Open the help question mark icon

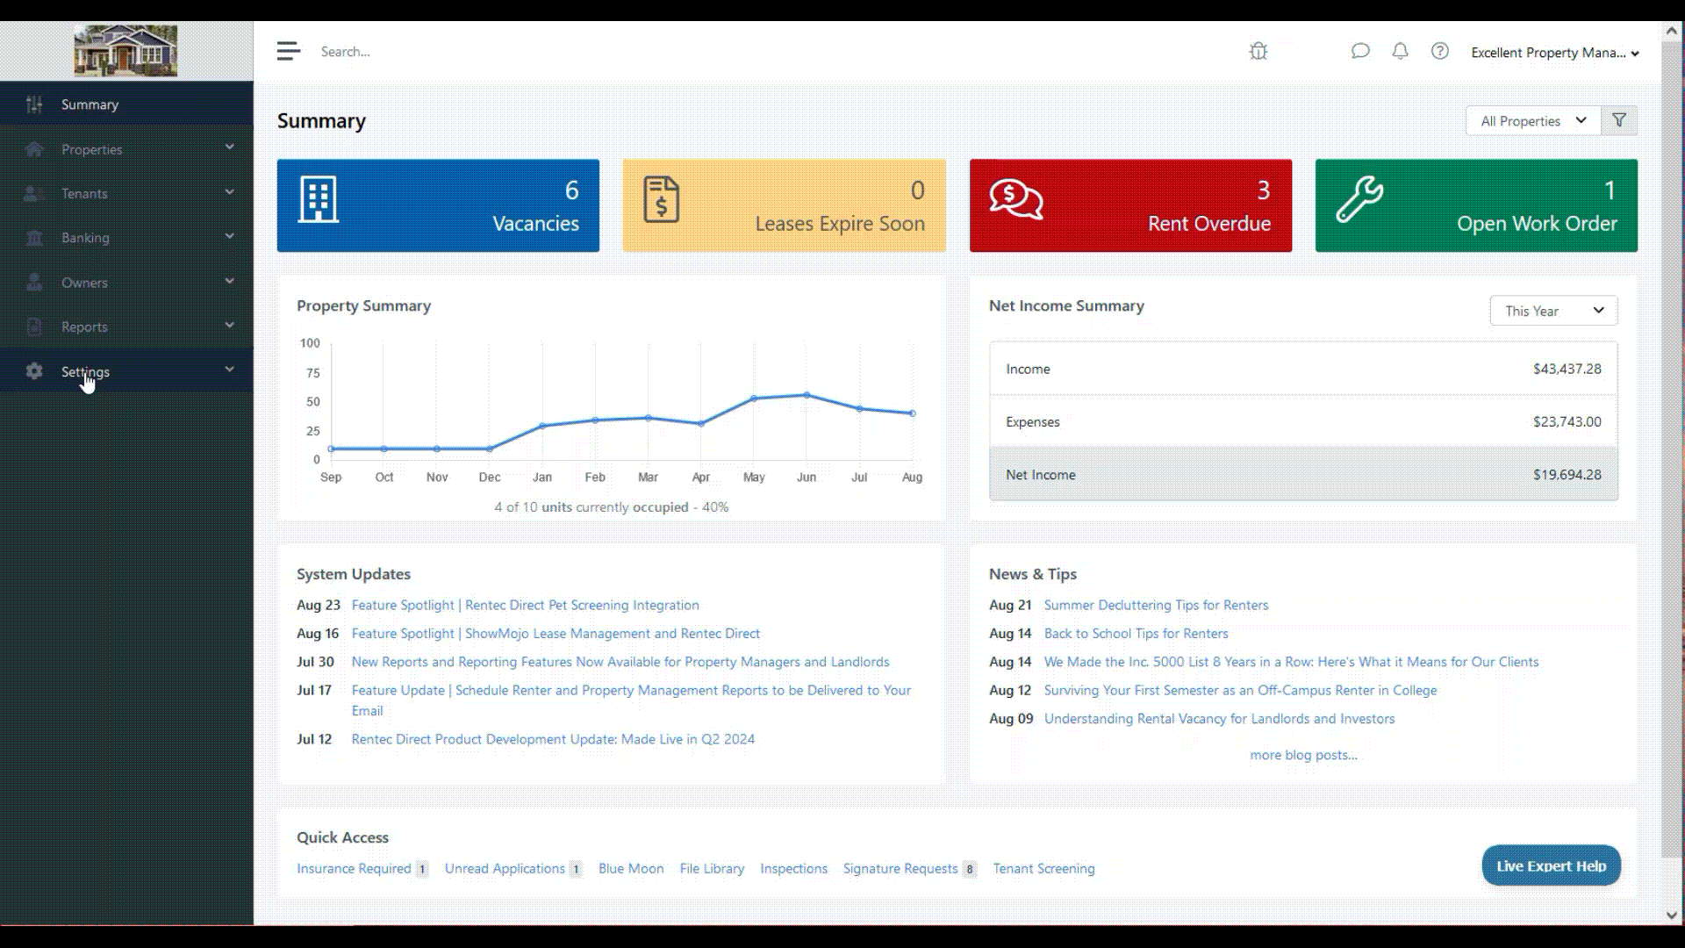[x=1439, y=51]
